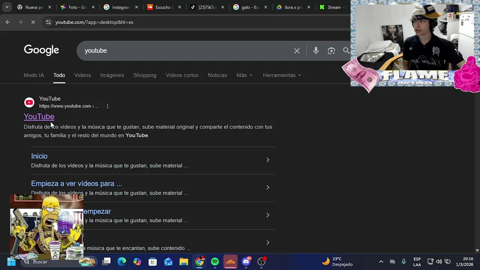
Task: Switch to the (25) TikTok tab
Action: [208, 7]
